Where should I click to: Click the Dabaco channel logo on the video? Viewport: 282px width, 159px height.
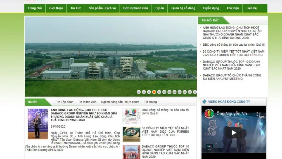[209, 114]
